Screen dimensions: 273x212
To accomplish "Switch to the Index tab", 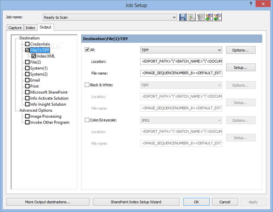I will 30,28.
